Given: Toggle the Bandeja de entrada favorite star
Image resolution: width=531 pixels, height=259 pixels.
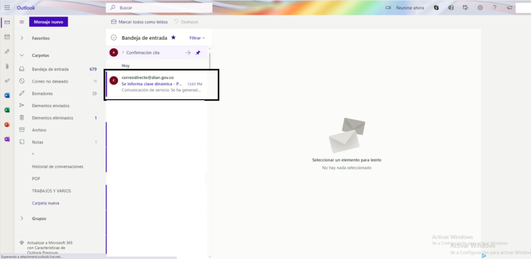Looking at the screenshot, I should click(x=173, y=38).
